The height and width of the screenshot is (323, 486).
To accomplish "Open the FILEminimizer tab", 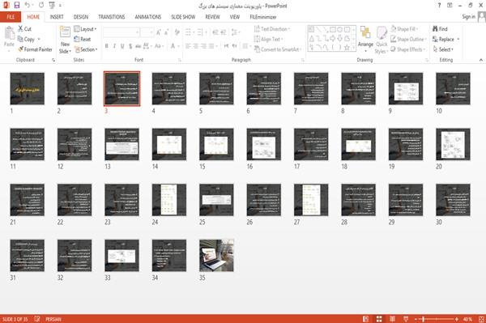I will pos(263,17).
